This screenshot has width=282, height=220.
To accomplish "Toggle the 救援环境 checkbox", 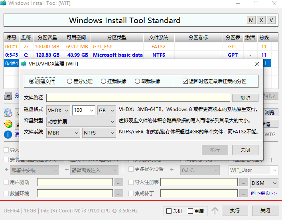I will [x=6, y=193].
